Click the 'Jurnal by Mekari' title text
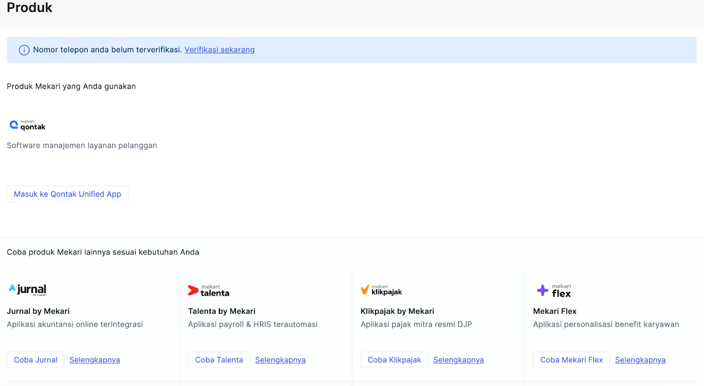This screenshot has height=386, width=704. pyautogui.click(x=38, y=311)
